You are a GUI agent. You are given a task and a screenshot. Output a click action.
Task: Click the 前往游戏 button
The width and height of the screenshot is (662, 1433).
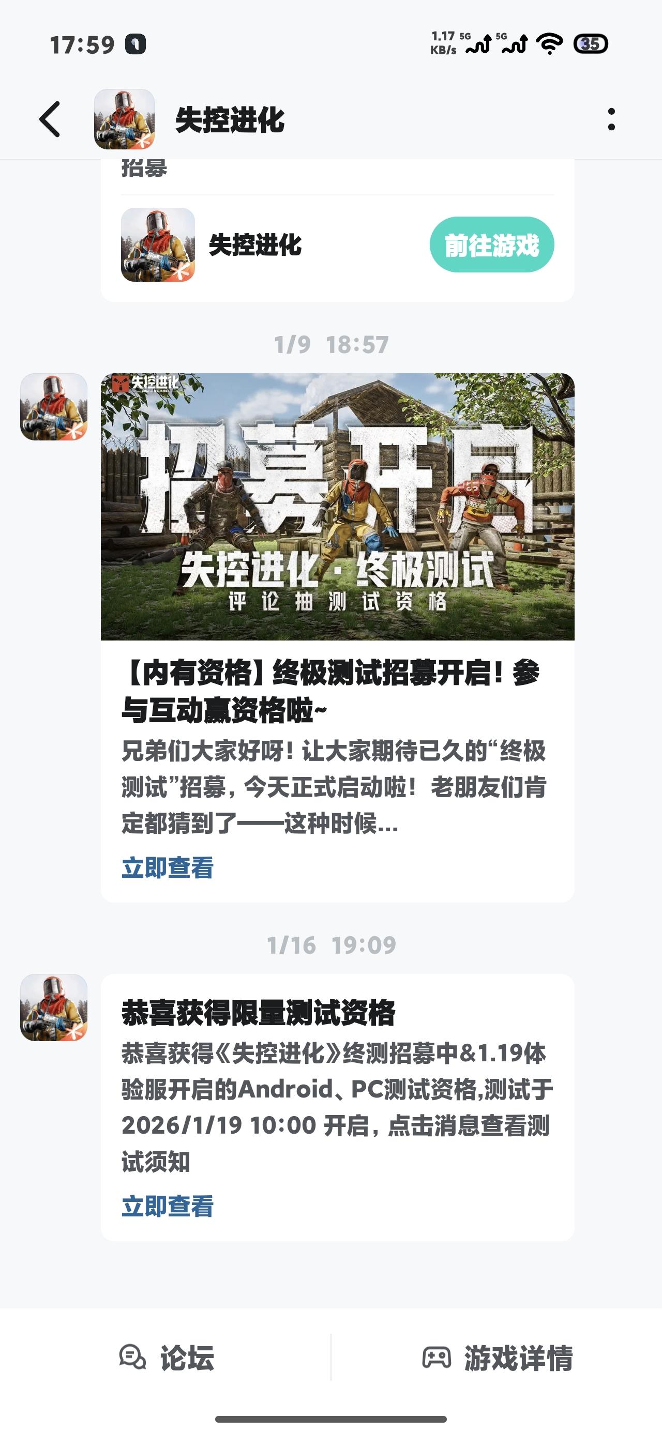(492, 245)
